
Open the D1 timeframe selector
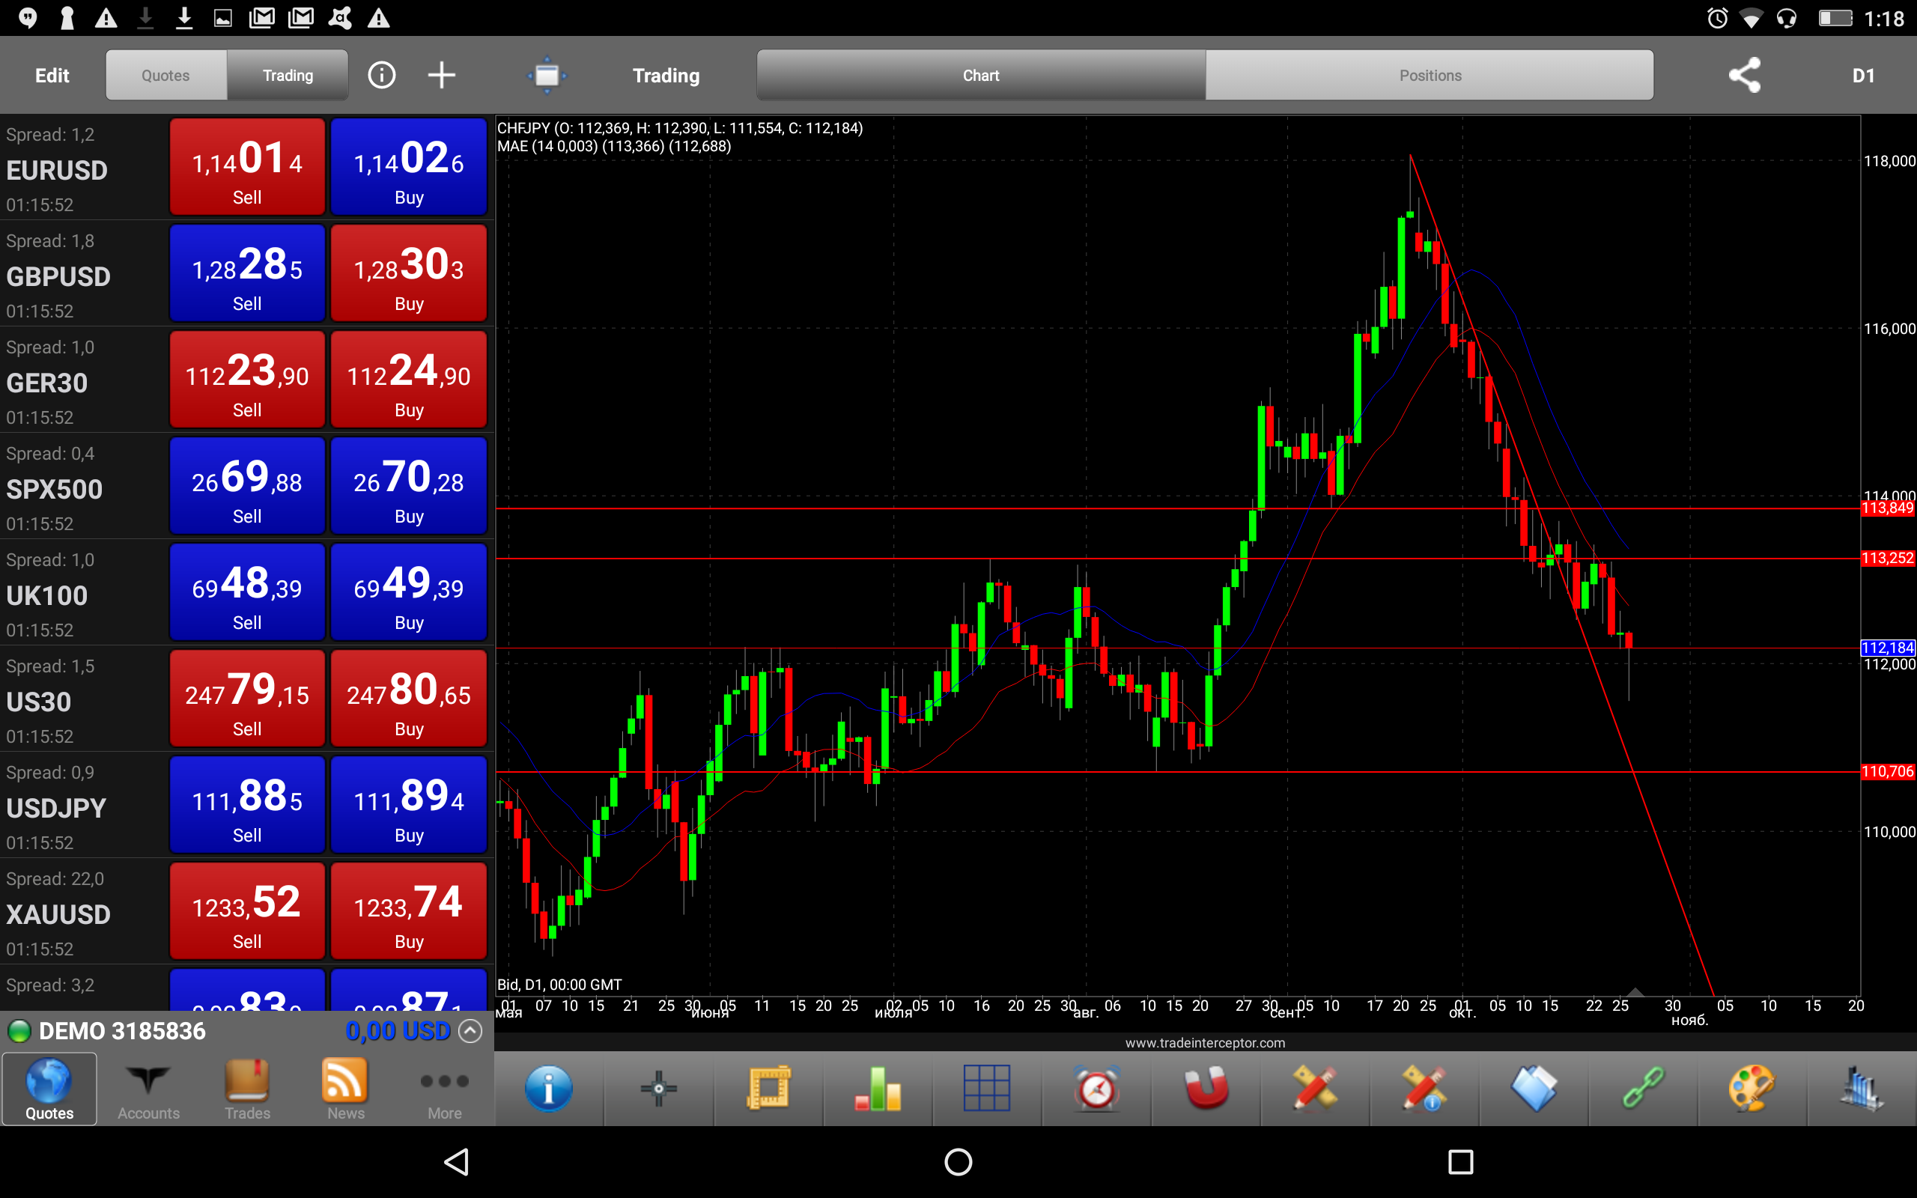[x=1863, y=76]
